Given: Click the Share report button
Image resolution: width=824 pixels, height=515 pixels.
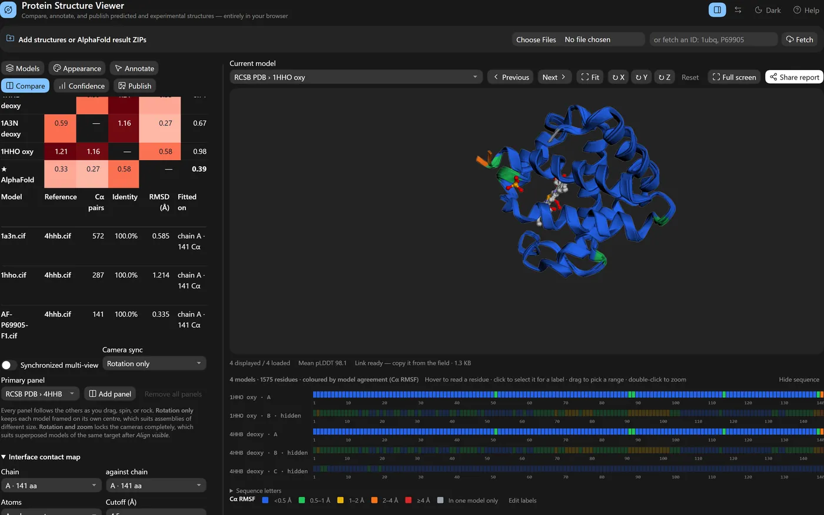Looking at the screenshot, I should [794, 77].
